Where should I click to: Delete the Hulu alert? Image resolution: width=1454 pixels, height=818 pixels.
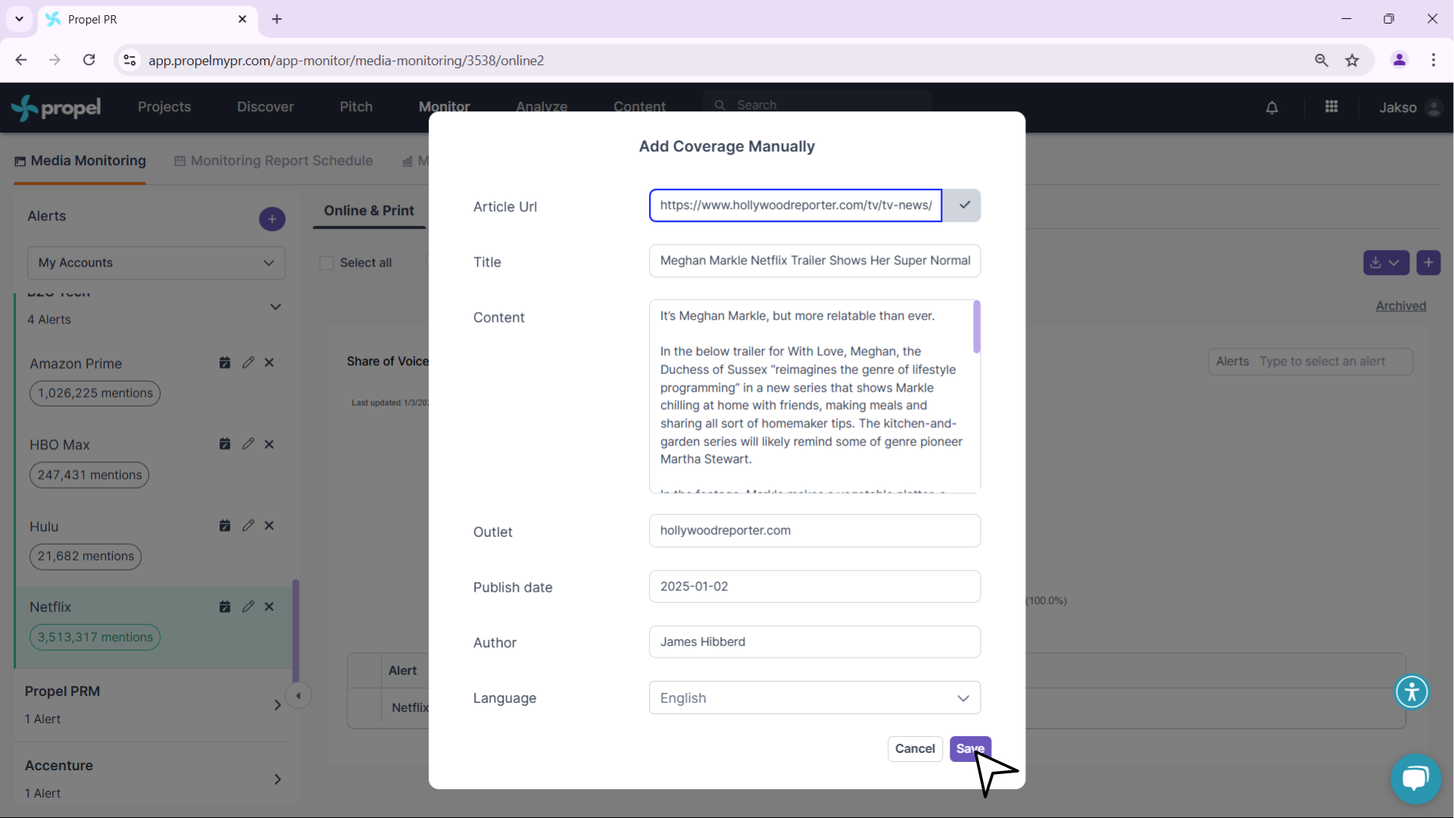[x=269, y=526]
